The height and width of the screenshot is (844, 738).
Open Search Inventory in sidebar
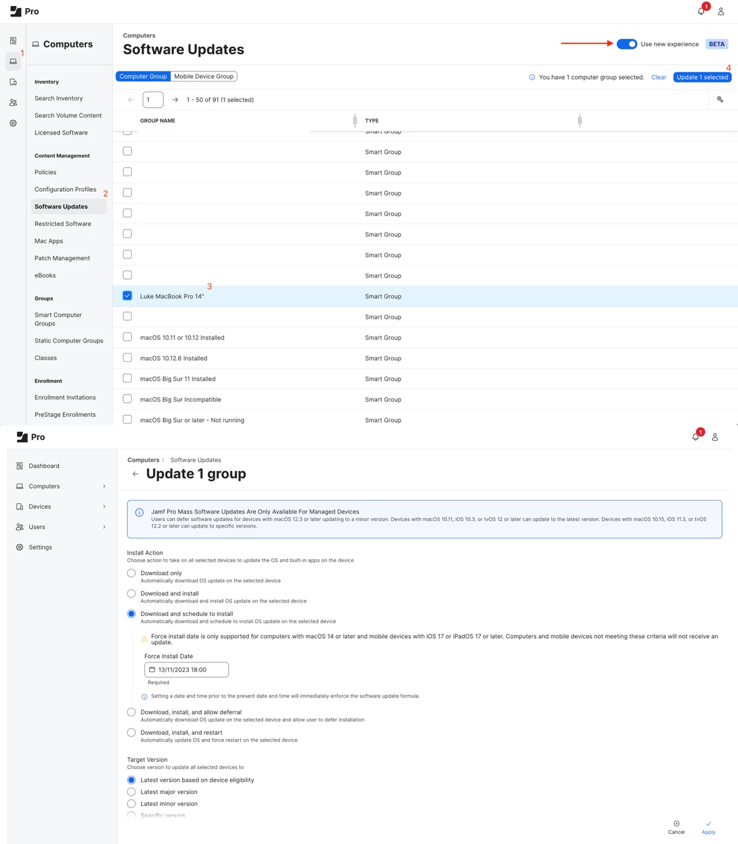[x=59, y=98]
